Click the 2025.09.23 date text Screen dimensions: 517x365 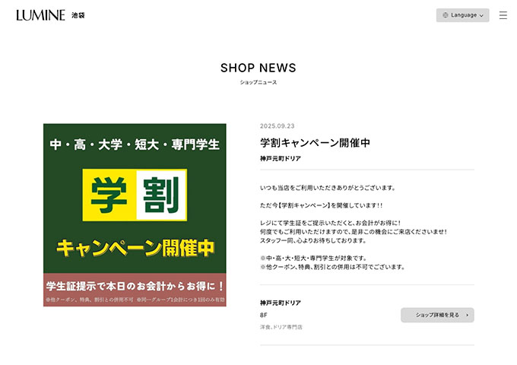(277, 126)
